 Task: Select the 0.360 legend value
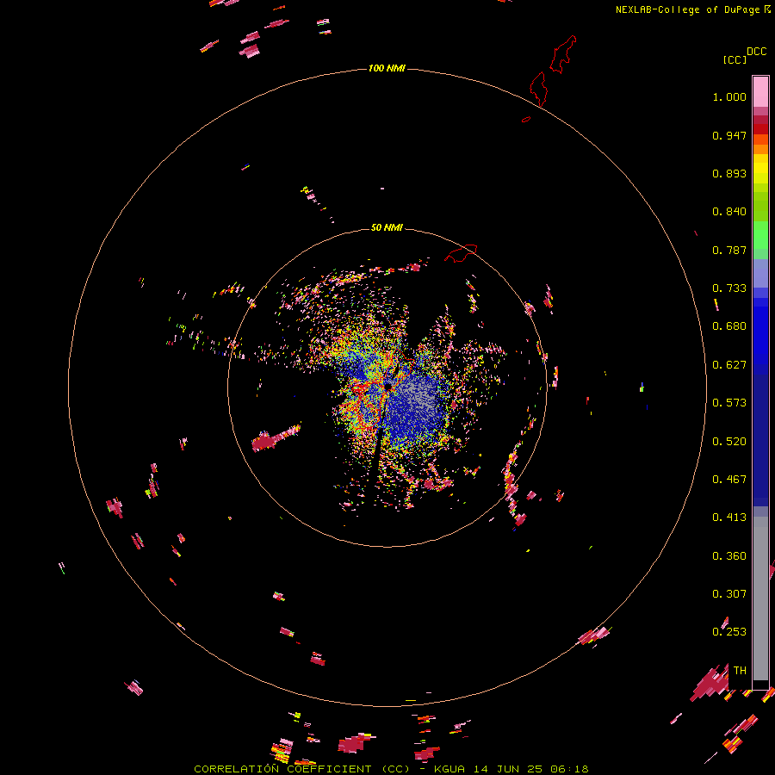pyautogui.click(x=729, y=556)
